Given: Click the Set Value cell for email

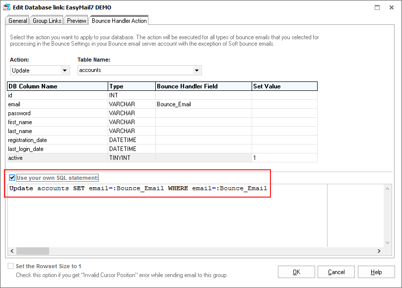Looking at the screenshot, I should click(x=284, y=104).
